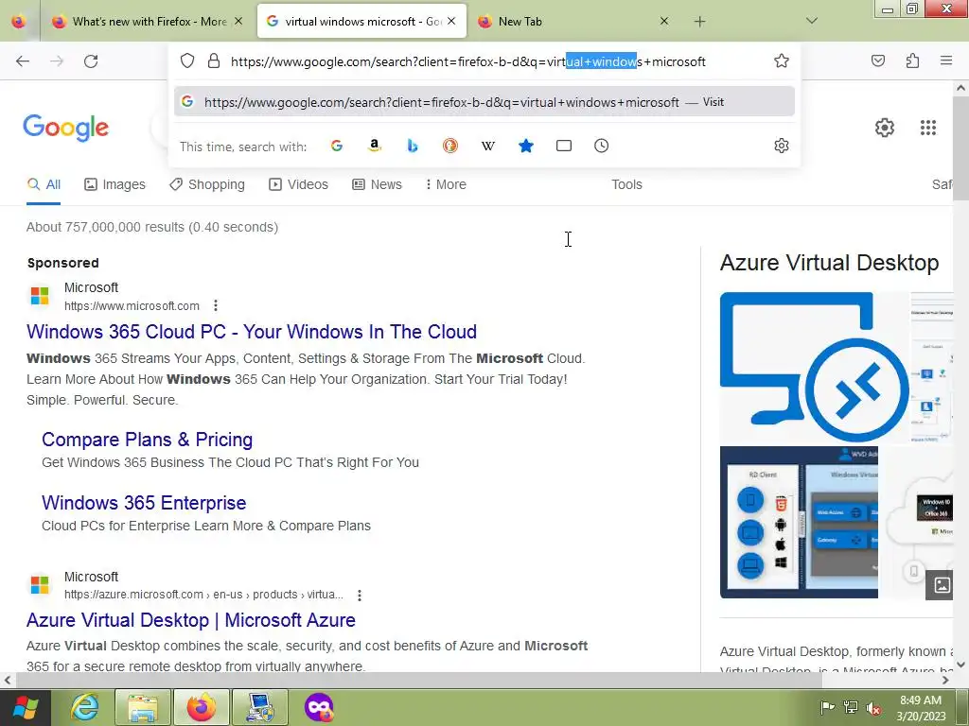Viewport: 969px width, 726px height.
Task: Open Windows 365 Enterprise link
Action: (144, 503)
